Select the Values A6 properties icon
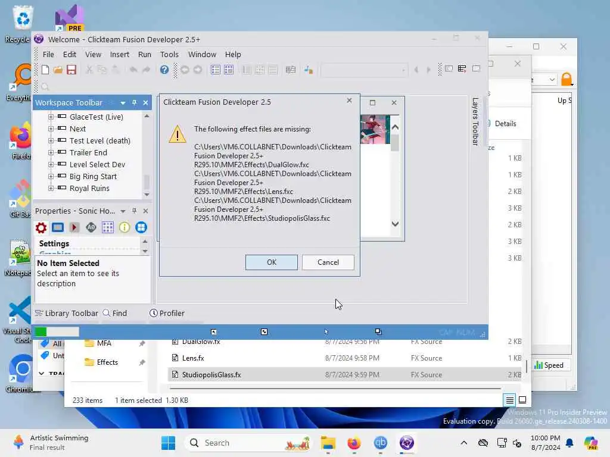This screenshot has width=610, height=457. [91, 227]
